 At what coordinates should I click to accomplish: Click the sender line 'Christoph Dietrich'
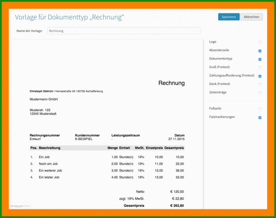click(41, 91)
